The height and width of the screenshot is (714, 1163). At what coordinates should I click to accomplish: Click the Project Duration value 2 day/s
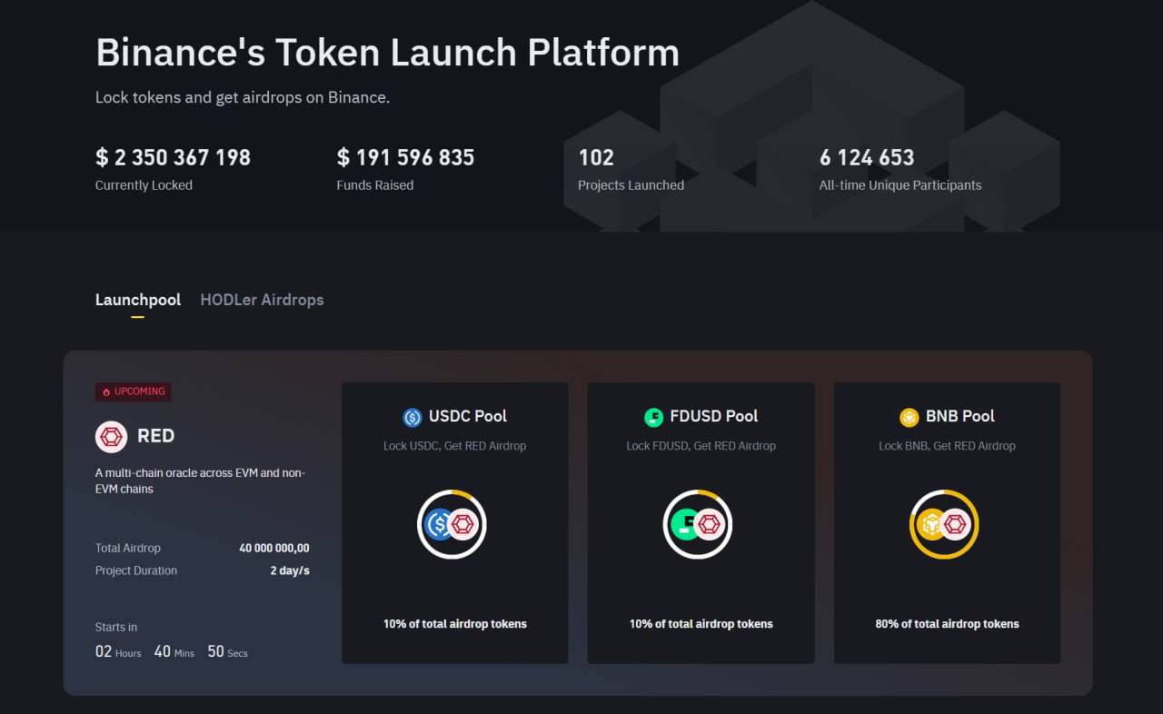pos(290,571)
